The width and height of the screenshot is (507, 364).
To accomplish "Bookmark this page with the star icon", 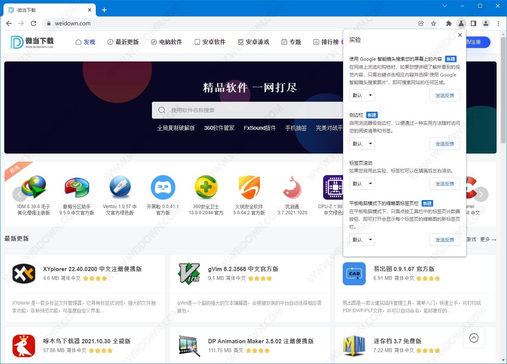I will pyautogui.click(x=434, y=23).
